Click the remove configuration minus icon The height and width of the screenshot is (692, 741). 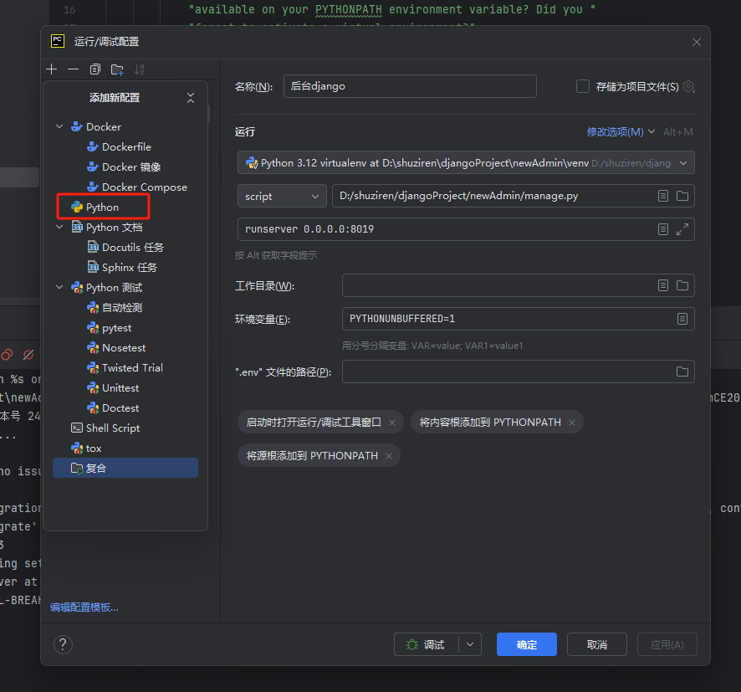(74, 69)
